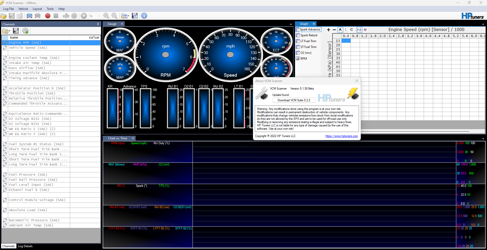The width and height of the screenshot is (487, 250).
Task: Click the zoom in magnifier icon
Action: pyautogui.click(x=106, y=16)
